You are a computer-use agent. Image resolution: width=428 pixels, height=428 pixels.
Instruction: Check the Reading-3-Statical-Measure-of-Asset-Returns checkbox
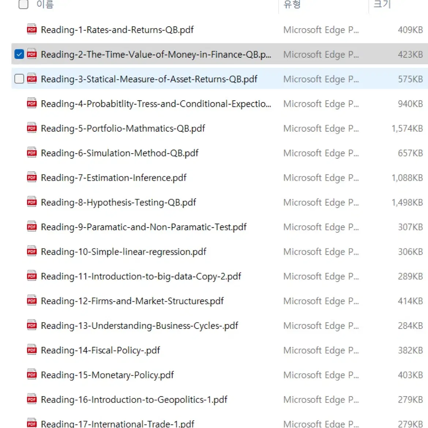click(x=19, y=79)
